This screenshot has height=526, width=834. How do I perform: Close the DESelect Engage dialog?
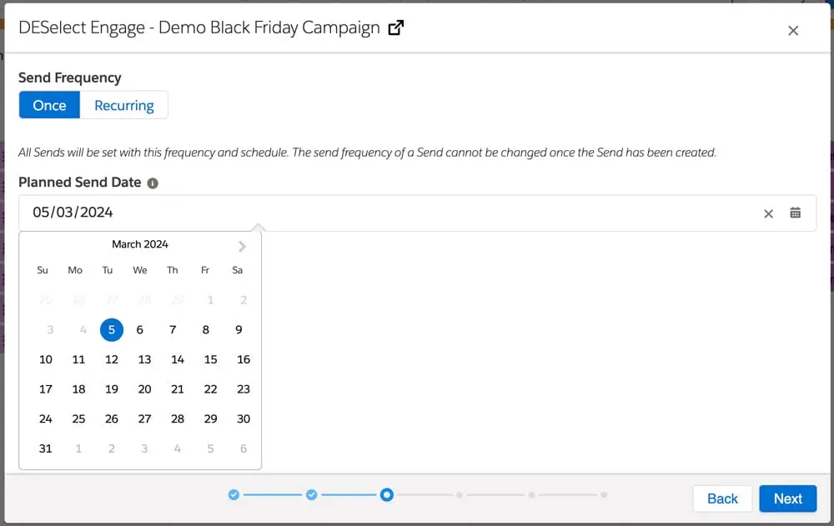point(793,31)
